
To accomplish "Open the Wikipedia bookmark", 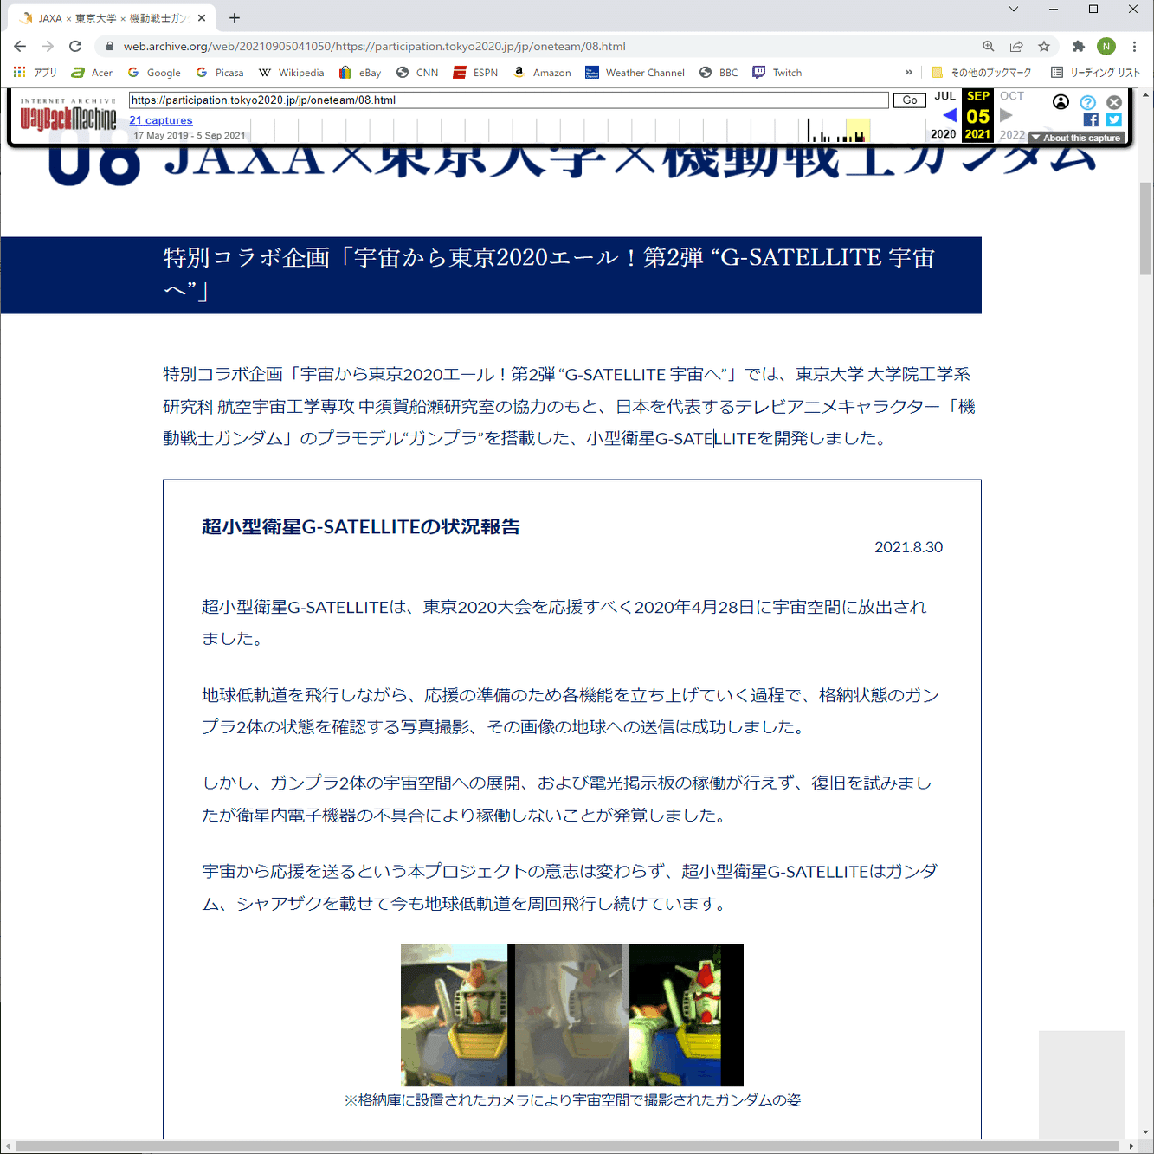I will coord(291,73).
